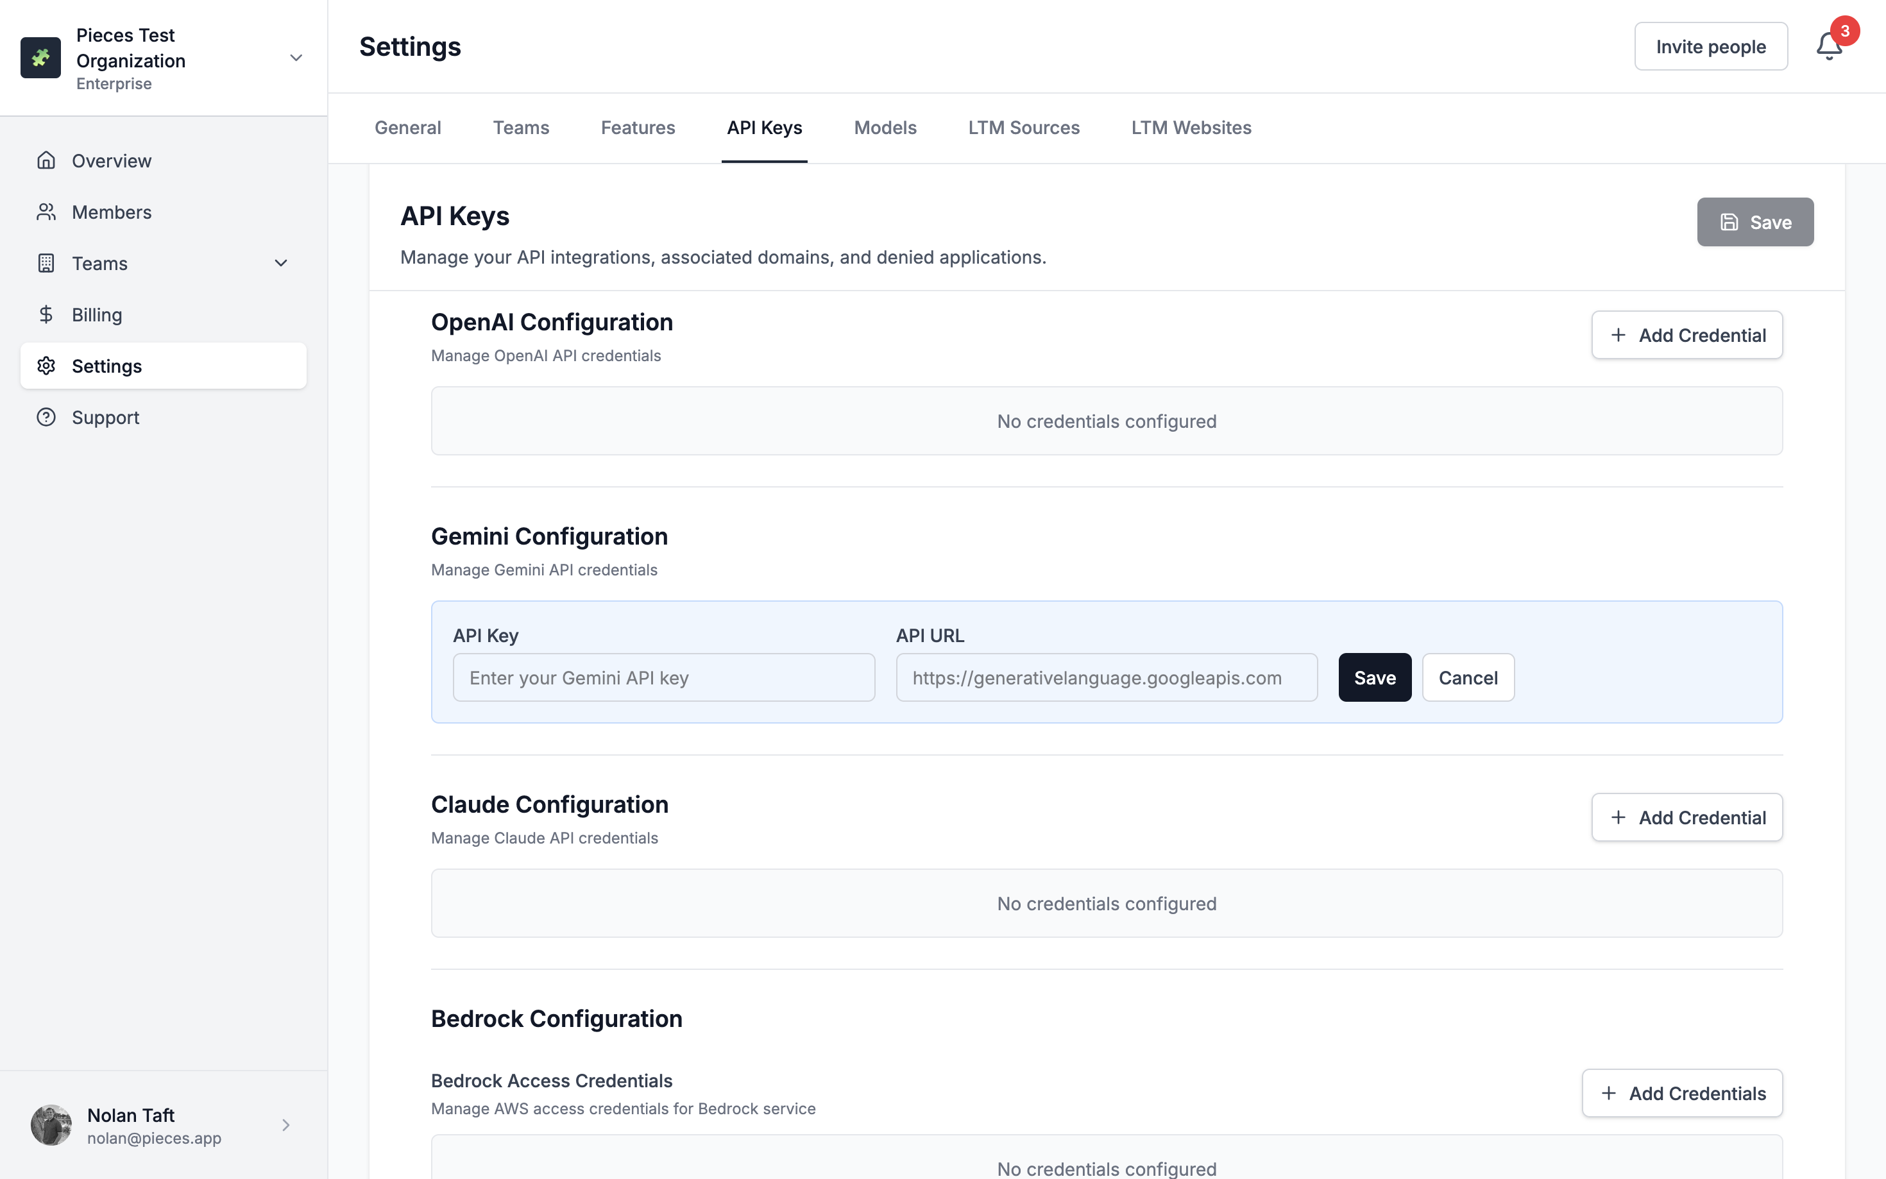
Task: Open Support via the question-mark icon
Action: 46,417
